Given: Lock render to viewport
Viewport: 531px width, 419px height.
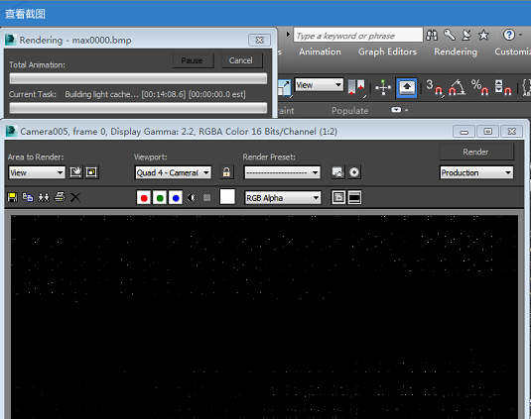Looking at the screenshot, I should coord(226,172).
